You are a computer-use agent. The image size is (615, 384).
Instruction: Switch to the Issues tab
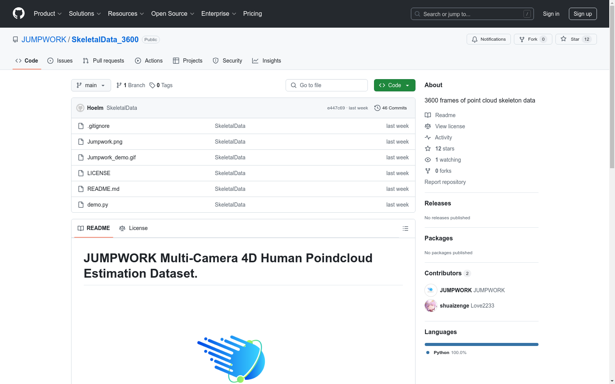(x=60, y=61)
